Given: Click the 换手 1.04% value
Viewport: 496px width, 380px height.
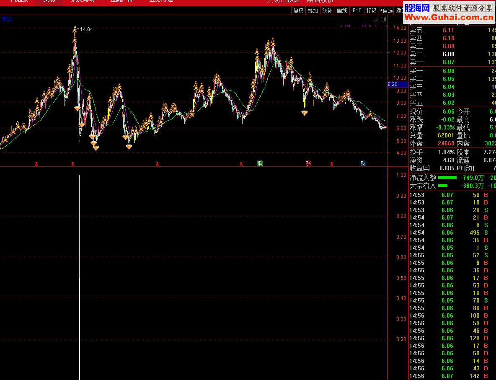Looking at the screenshot, I should tap(446, 152).
